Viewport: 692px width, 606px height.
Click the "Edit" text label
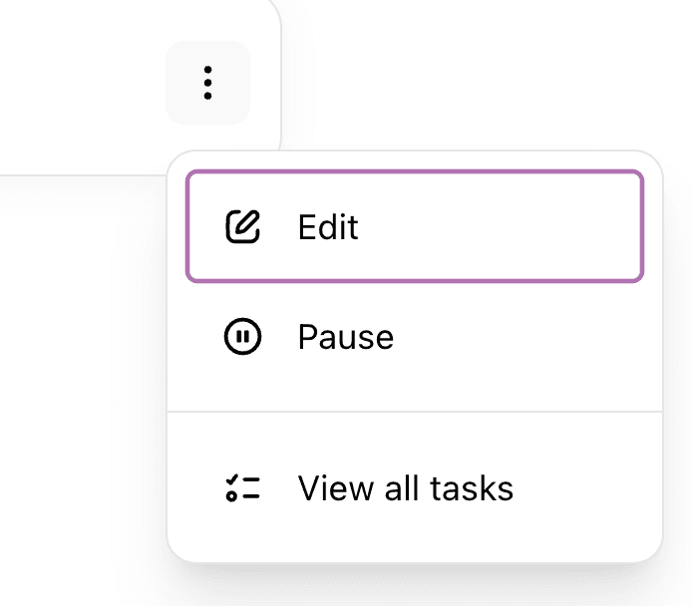328,227
